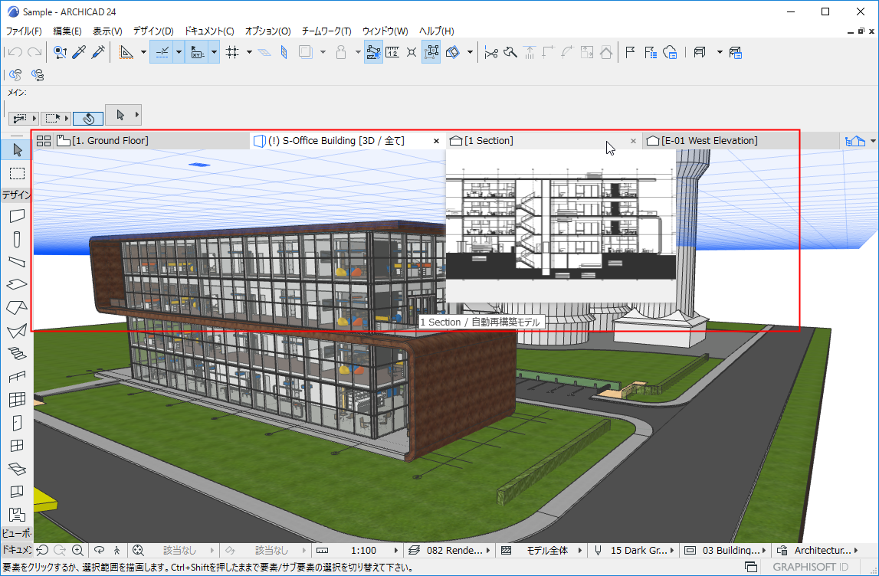Viewport: 879px width, 576px height.
Task: Select the Marquee tool in the toolbox
Action: pos(17,173)
